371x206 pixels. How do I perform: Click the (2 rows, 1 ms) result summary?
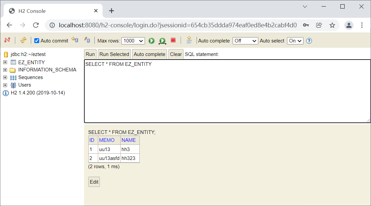click(x=104, y=167)
